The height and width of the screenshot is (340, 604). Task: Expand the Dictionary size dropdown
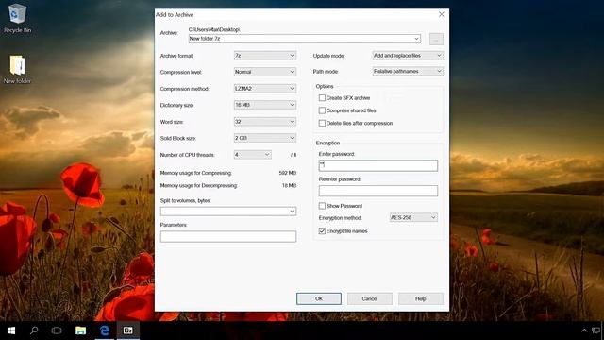(265, 105)
